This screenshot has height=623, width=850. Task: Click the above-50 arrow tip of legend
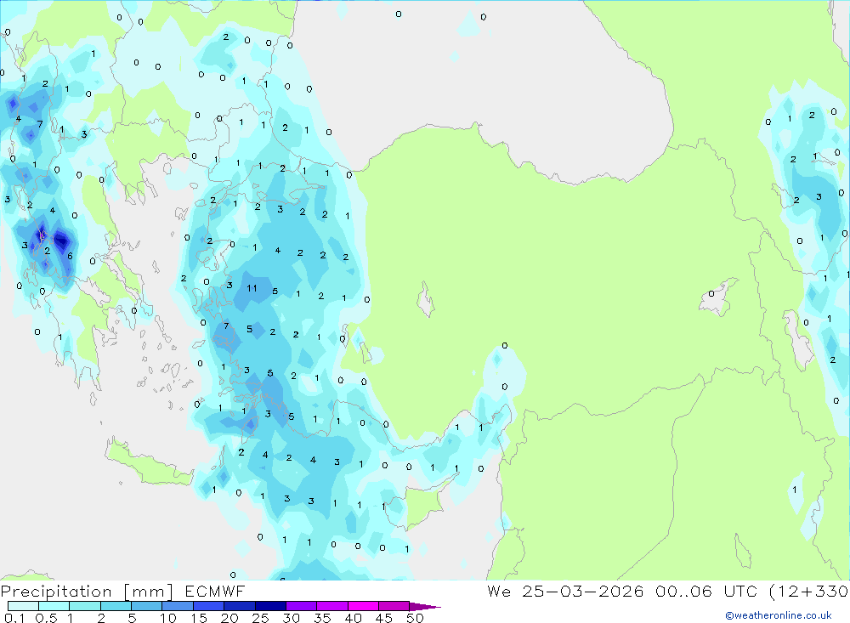[425, 607]
